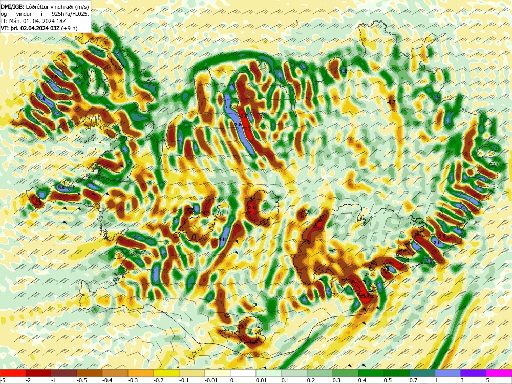Click the '2.8' value in the blue band
The width and height of the screenshot is (512, 384).
[238, 125]
